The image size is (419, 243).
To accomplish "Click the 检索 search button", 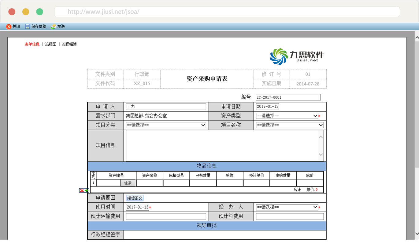I will coord(128,183).
